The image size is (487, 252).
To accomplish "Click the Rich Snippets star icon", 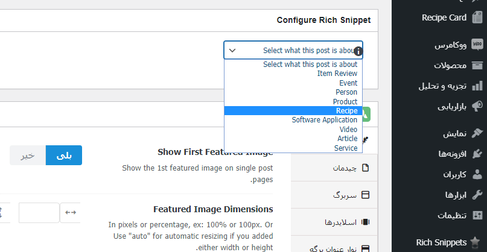I will pyautogui.click(x=475, y=242).
